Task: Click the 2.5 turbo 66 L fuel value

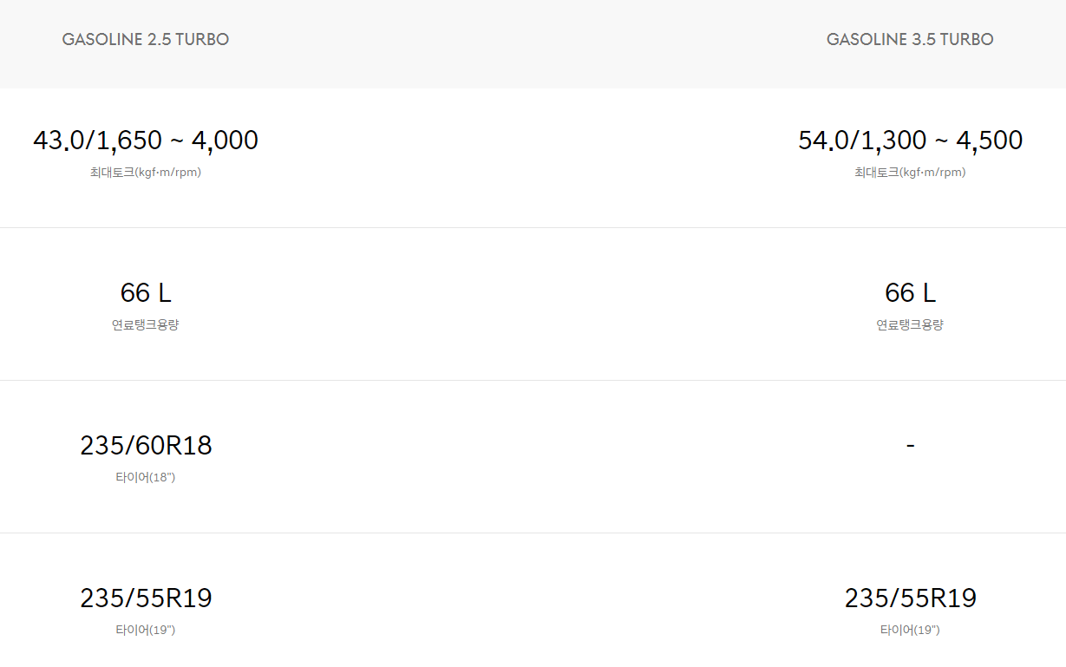Action: click(x=146, y=292)
